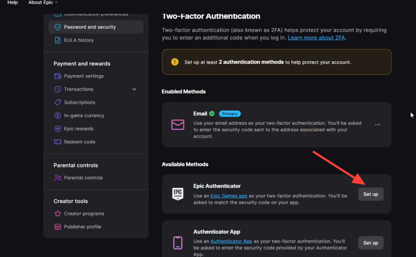Click the green verified checkmark next to Email
416x257 pixels.
[212, 114]
